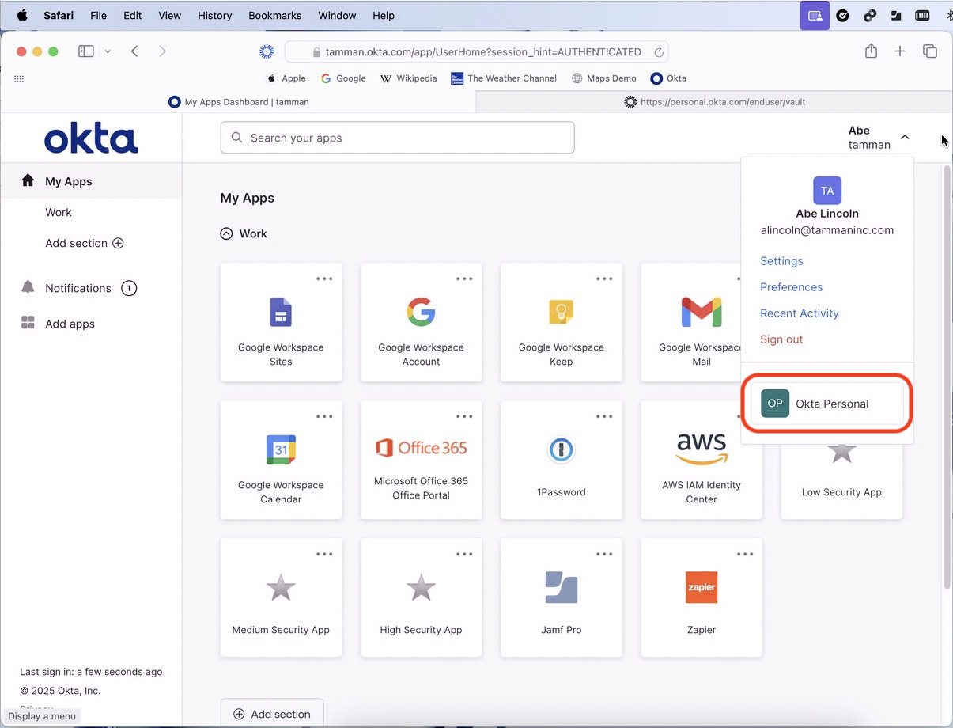Click Add section button at bottom
The image size is (953, 728).
(x=272, y=714)
